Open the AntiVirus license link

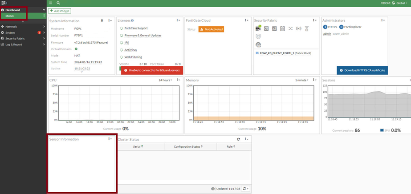[x=130, y=50]
